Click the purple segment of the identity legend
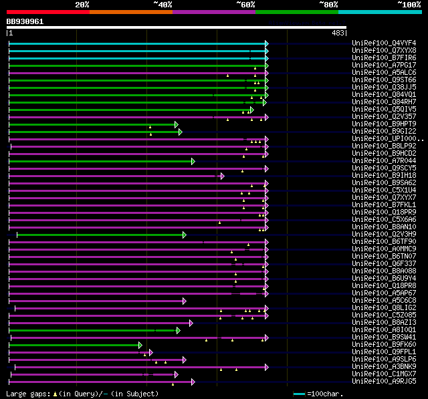This screenshot has height=399, width=428. click(x=214, y=12)
